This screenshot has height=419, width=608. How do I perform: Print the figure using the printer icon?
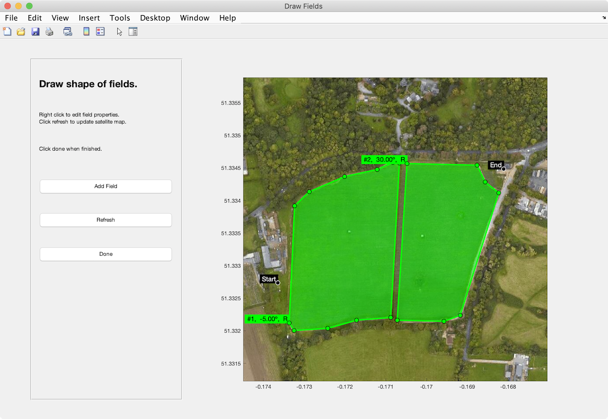pos(49,32)
